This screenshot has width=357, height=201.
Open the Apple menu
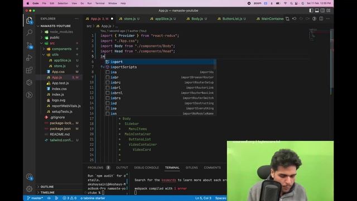click(28, 3)
